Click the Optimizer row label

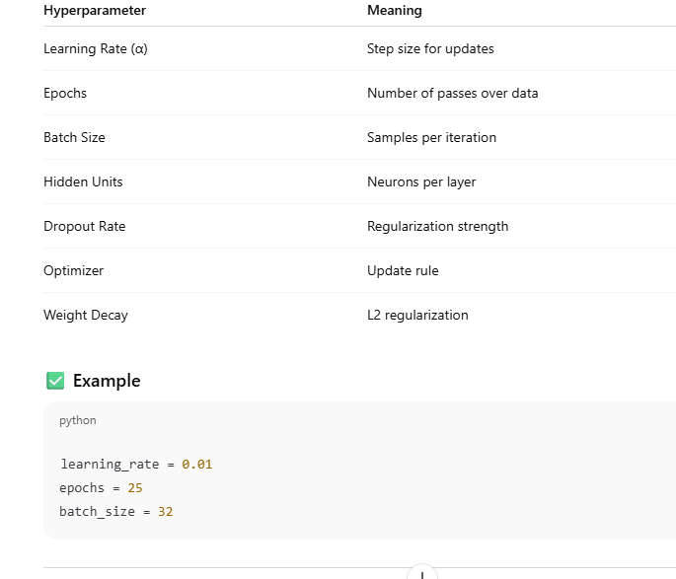pos(73,270)
